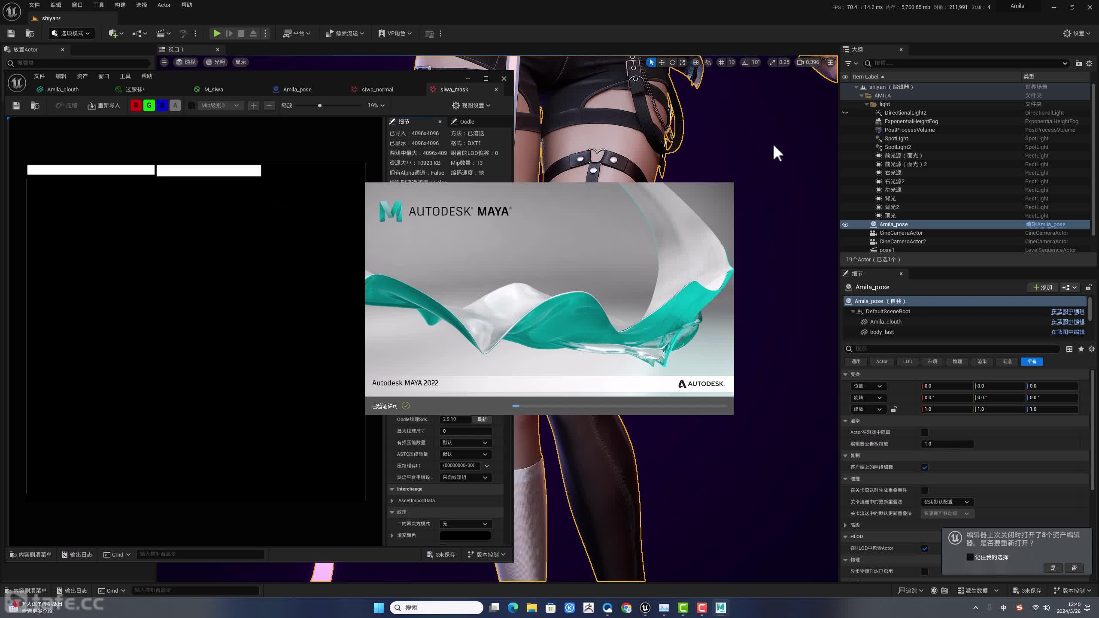Click the details favorites star icon
Image resolution: width=1099 pixels, height=618 pixels.
click(1081, 349)
